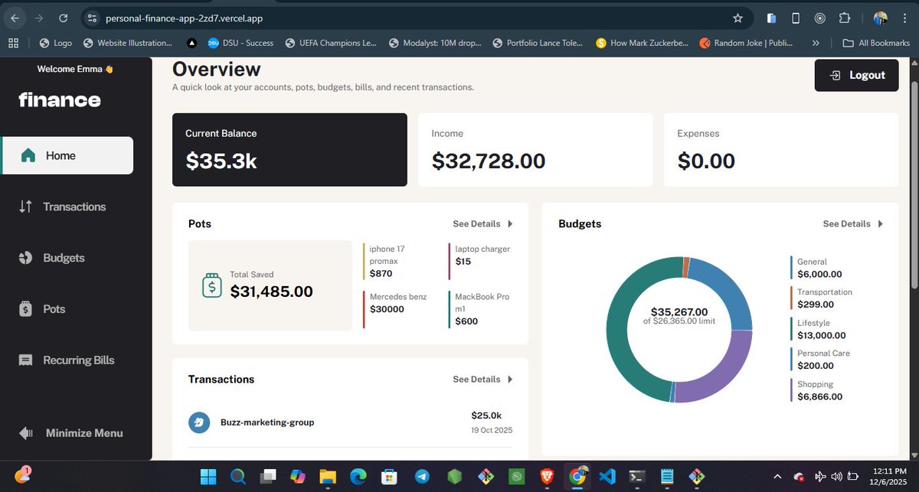This screenshot has height=492, width=919.
Task: Click the Logout button
Action: coord(856,75)
